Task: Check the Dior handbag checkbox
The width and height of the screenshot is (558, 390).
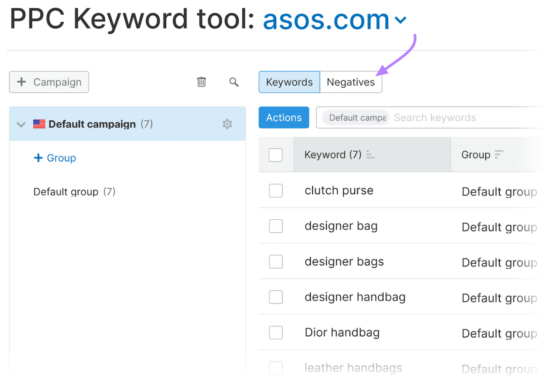Action: click(276, 333)
